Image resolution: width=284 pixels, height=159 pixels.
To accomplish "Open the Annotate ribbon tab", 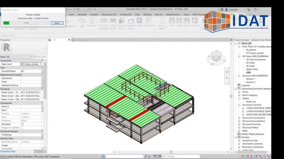I will (82, 15).
